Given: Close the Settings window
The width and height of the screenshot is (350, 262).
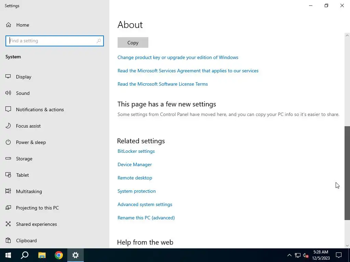Looking at the screenshot, I should 342,5.
